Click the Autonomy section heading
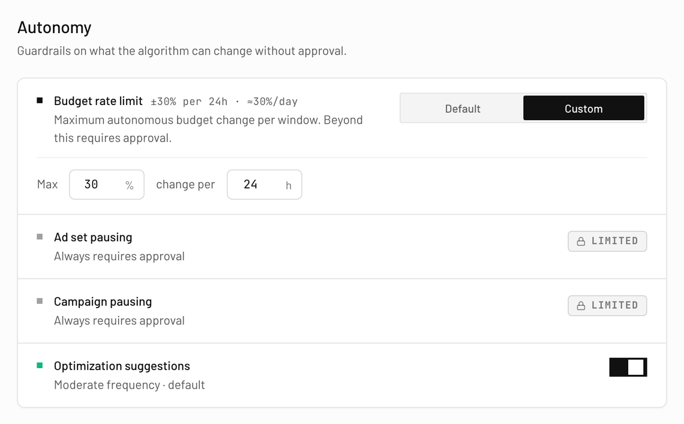Image resolution: width=684 pixels, height=424 pixels. [x=55, y=27]
